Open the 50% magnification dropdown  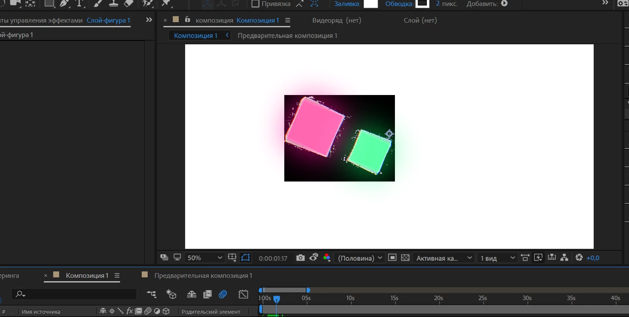[205, 258]
